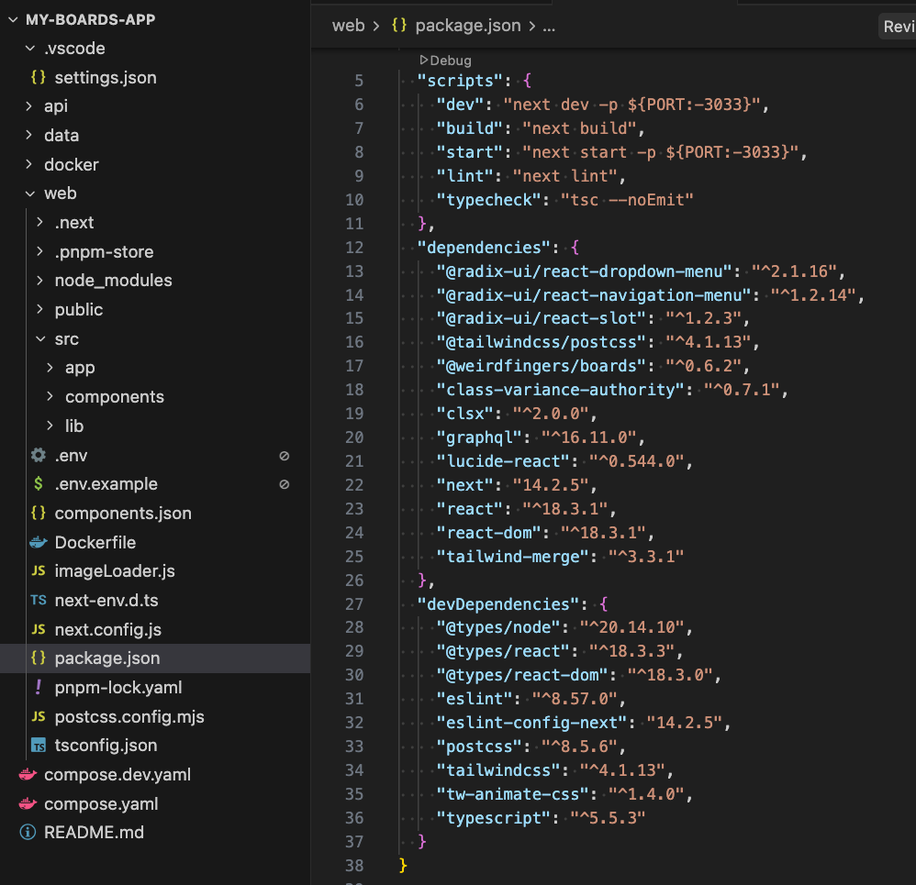Screen dimensions: 916x885
Task: Click the TS icon of next-env.d.ts
Action: tap(37, 600)
